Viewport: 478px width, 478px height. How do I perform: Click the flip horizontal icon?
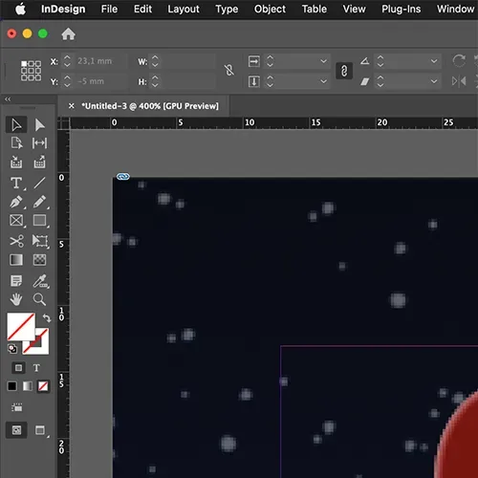[459, 81]
